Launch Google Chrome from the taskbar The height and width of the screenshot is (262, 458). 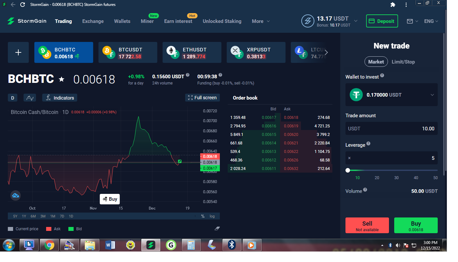tap(49, 245)
